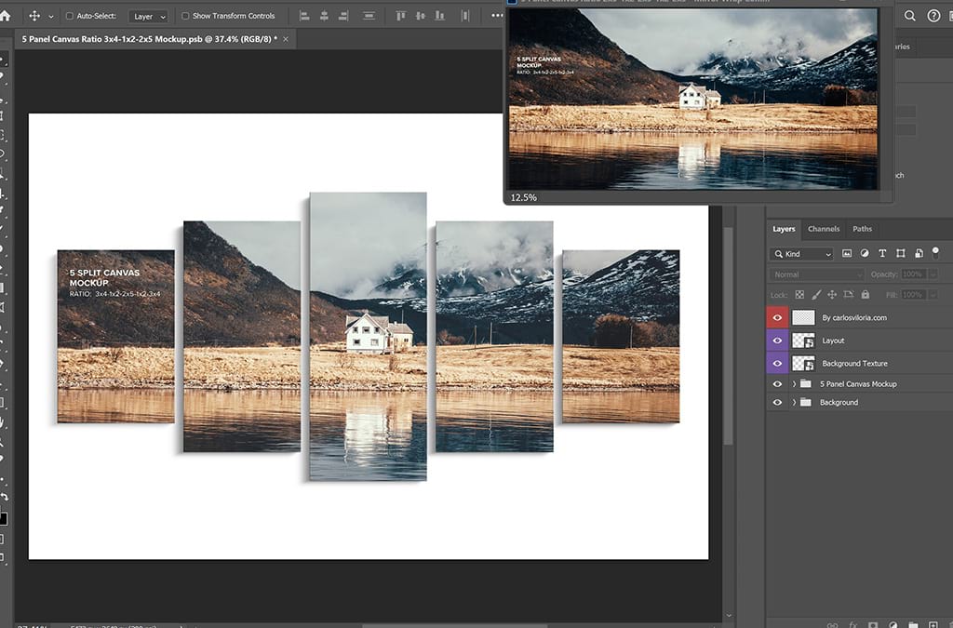Open the Move tool preset picker arrow

point(51,17)
